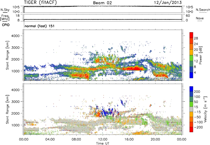The height and width of the screenshot is (145, 210).
Task: Click the power colorbar value 28
Action: pyautogui.click(x=196, y=38)
